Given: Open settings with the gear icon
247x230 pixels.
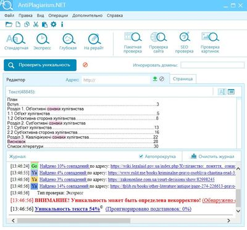Looking at the screenshot, I should pyautogui.click(x=53, y=25).
